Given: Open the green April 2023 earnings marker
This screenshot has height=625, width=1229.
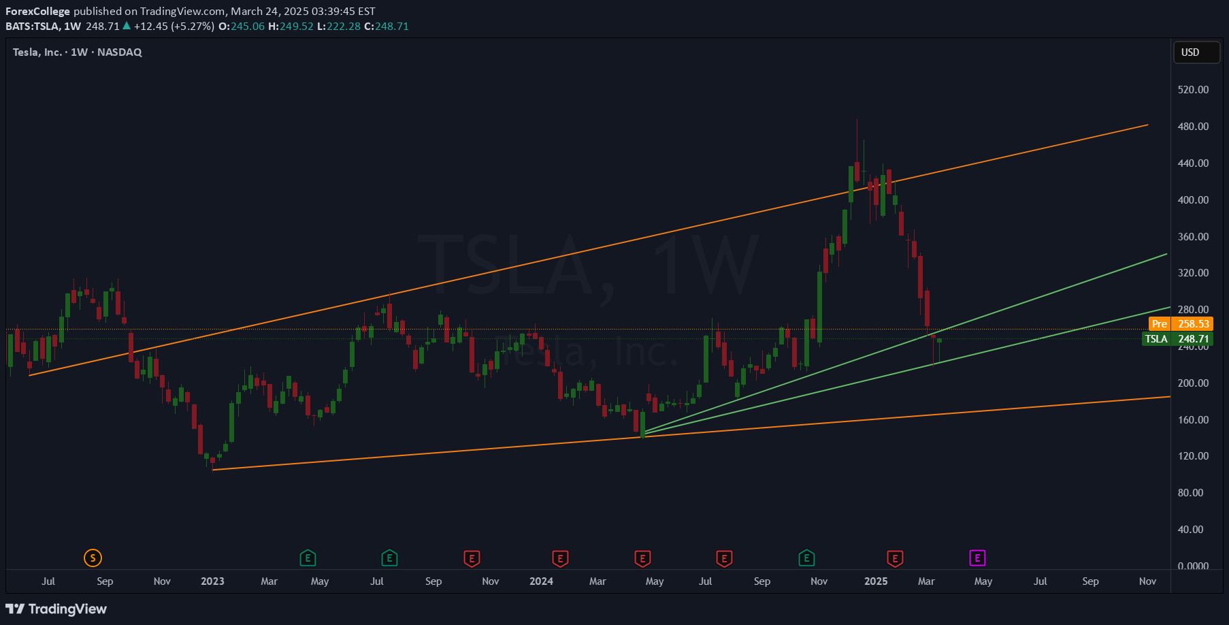Looking at the screenshot, I should point(308,558).
